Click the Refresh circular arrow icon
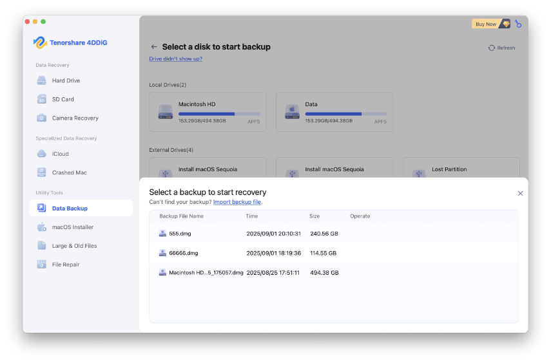This screenshot has width=551, height=363. click(x=491, y=48)
